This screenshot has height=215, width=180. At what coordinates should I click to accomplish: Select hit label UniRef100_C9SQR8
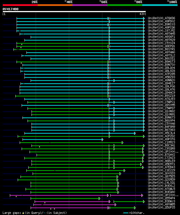coord(161,148)
